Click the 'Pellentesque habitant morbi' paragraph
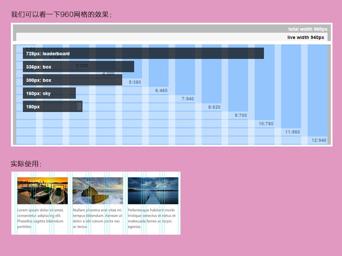Viewport: 342px width, 256px height. click(x=152, y=219)
